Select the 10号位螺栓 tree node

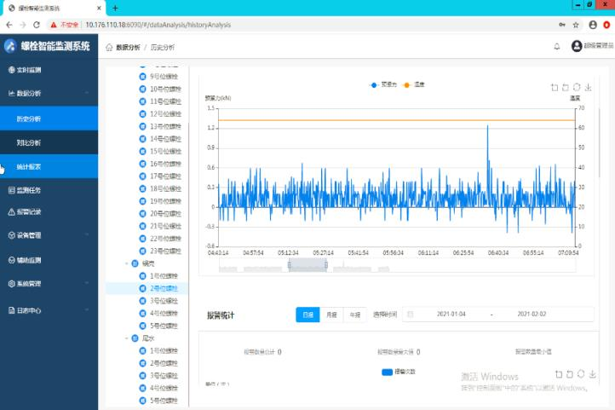[165, 89]
